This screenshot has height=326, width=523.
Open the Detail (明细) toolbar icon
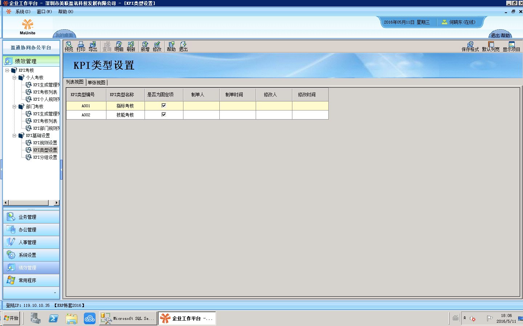pyautogui.click(x=119, y=46)
